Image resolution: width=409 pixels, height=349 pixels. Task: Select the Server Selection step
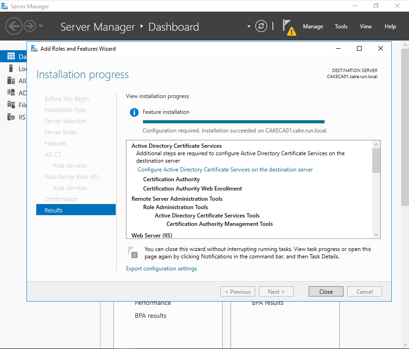click(x=65, y=121)
